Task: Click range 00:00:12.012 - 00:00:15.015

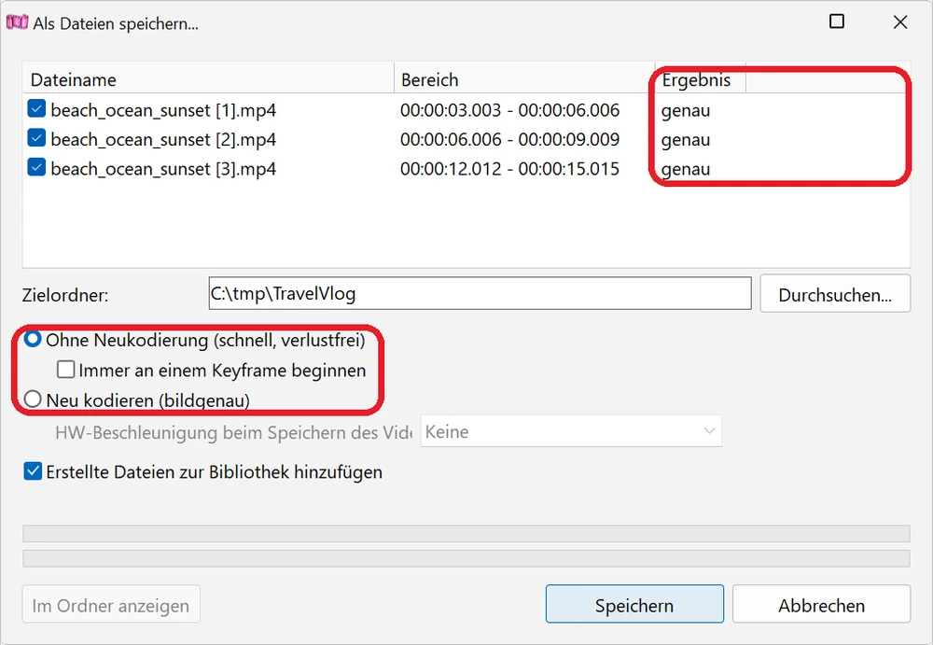Action: [x=510, y=169]
